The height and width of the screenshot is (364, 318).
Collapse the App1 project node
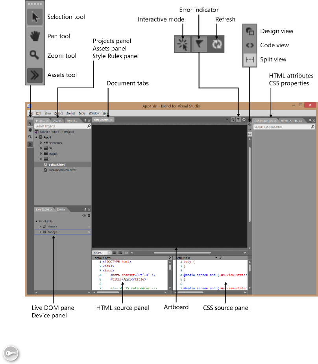point(37,137)
